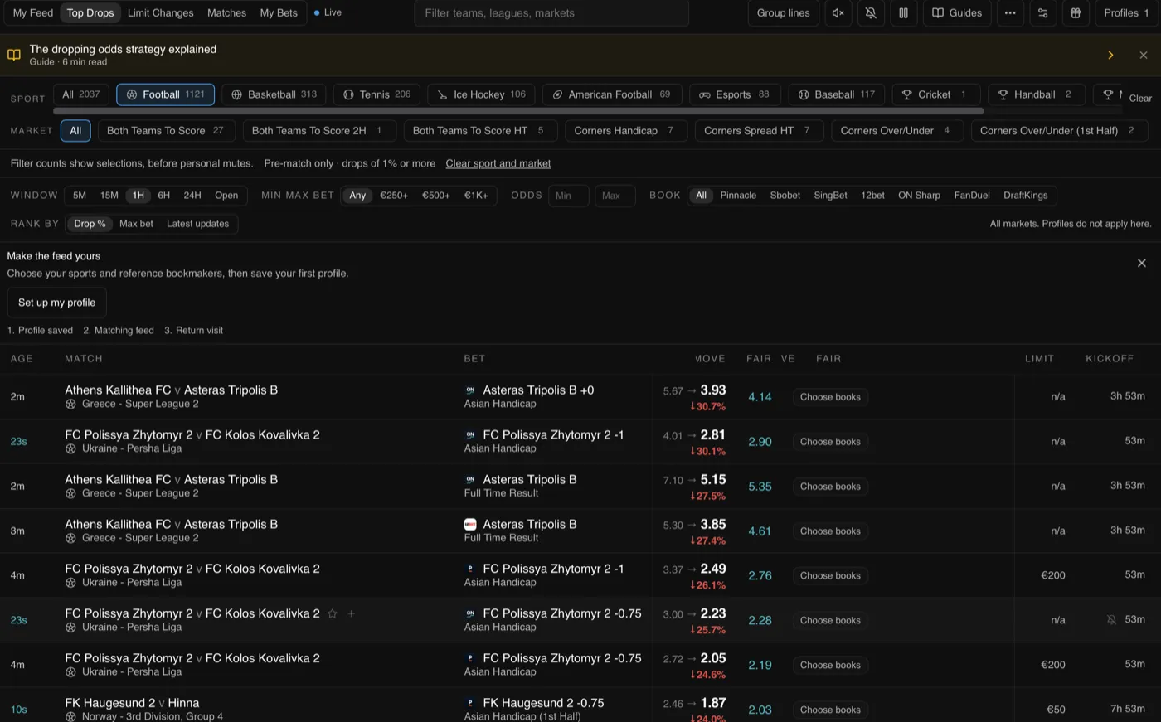Screen dimensions: 1161x722
Task: Select the 24H window option
Action: pos(192,196)
